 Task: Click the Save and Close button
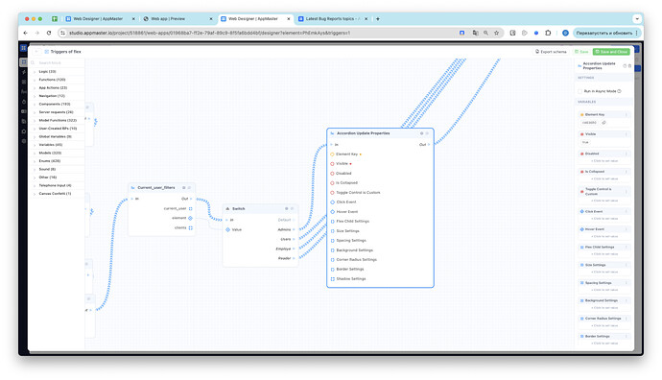click(x=611, y=52)
